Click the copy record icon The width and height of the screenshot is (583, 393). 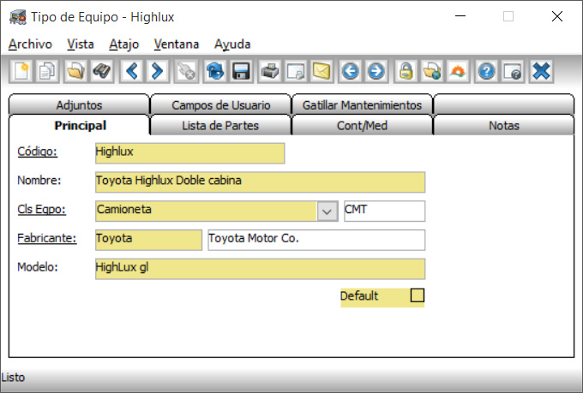coord(46,71)
